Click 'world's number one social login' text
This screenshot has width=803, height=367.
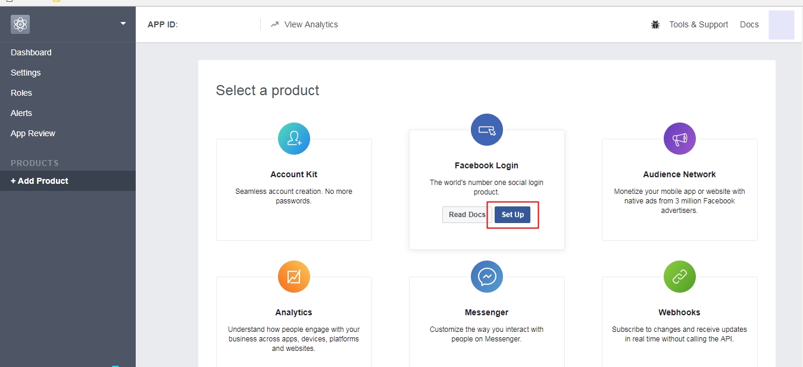(487, 187)
